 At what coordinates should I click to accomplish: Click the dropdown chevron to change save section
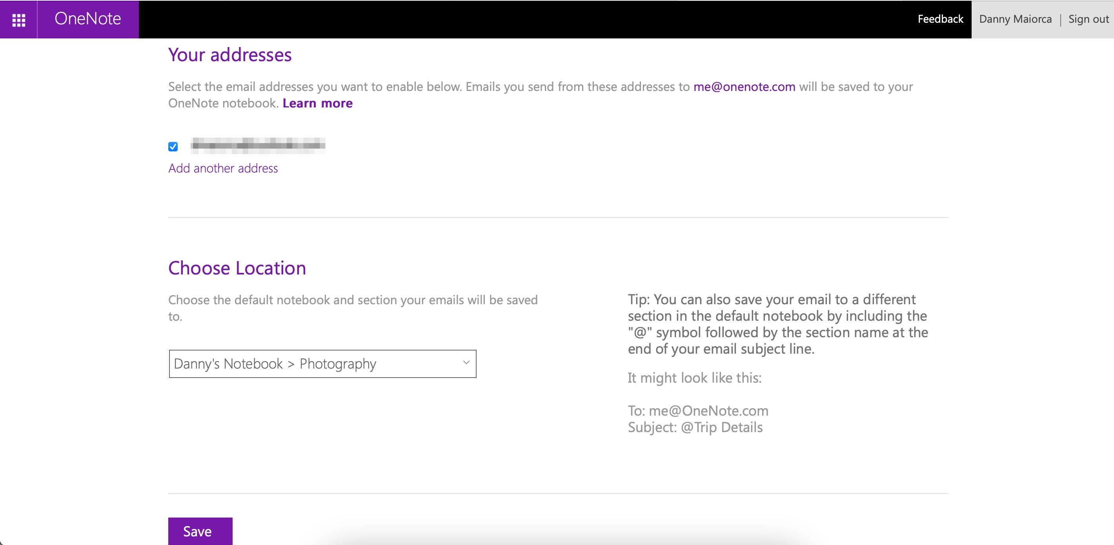pos(465,363)
